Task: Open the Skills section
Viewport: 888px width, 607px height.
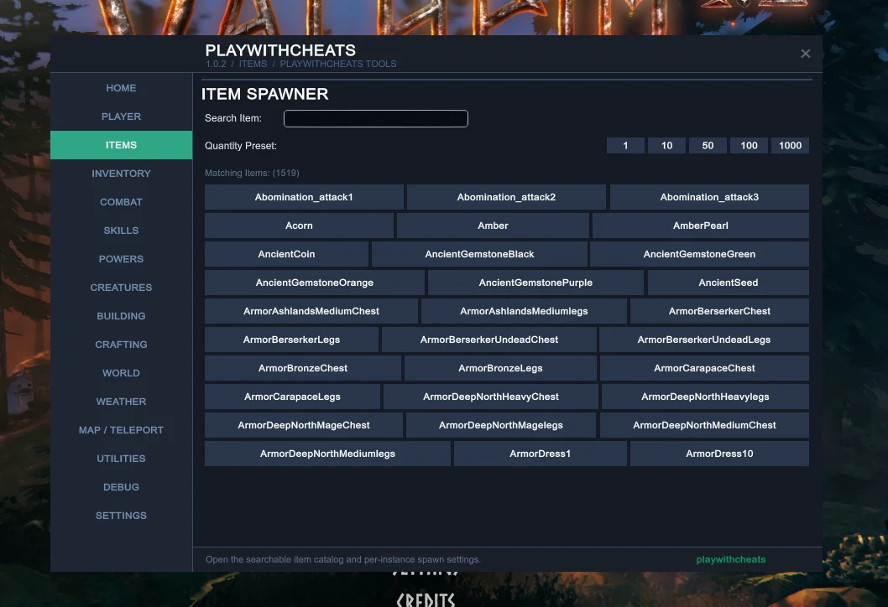Action: coord(121,231)
